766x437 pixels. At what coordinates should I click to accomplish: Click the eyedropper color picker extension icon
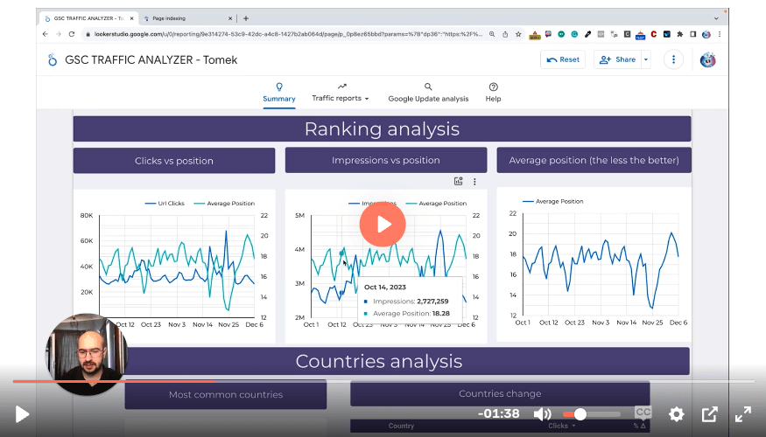[x=587, y=34]
